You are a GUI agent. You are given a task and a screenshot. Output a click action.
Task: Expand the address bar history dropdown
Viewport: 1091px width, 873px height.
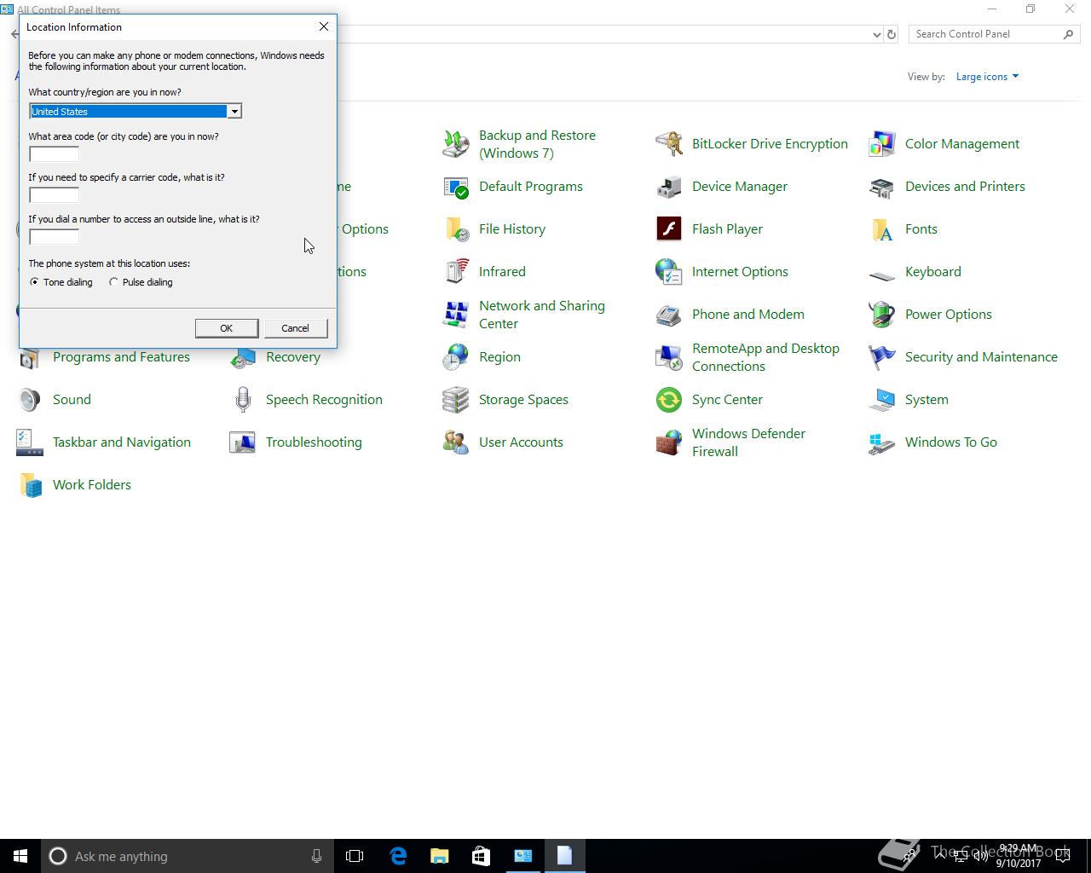point(876,34)
